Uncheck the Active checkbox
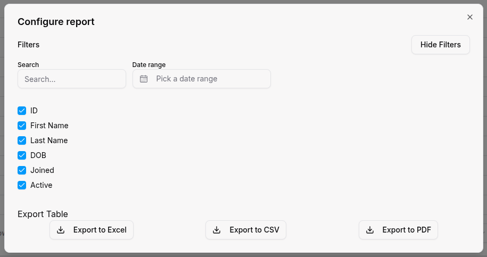 (x=22, y=185)
